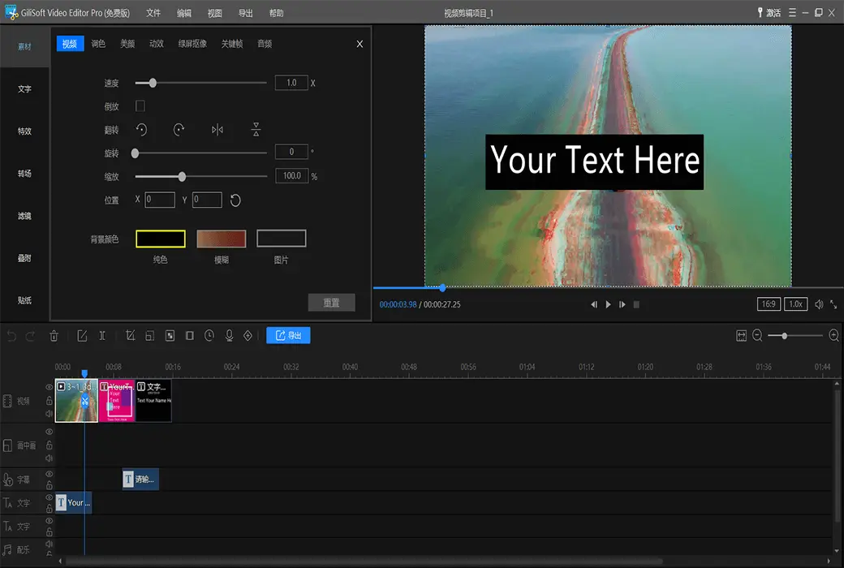Screen dimensions: 844x568
Task: Open the 特效 panel in the sidebar
Action: 24,131
